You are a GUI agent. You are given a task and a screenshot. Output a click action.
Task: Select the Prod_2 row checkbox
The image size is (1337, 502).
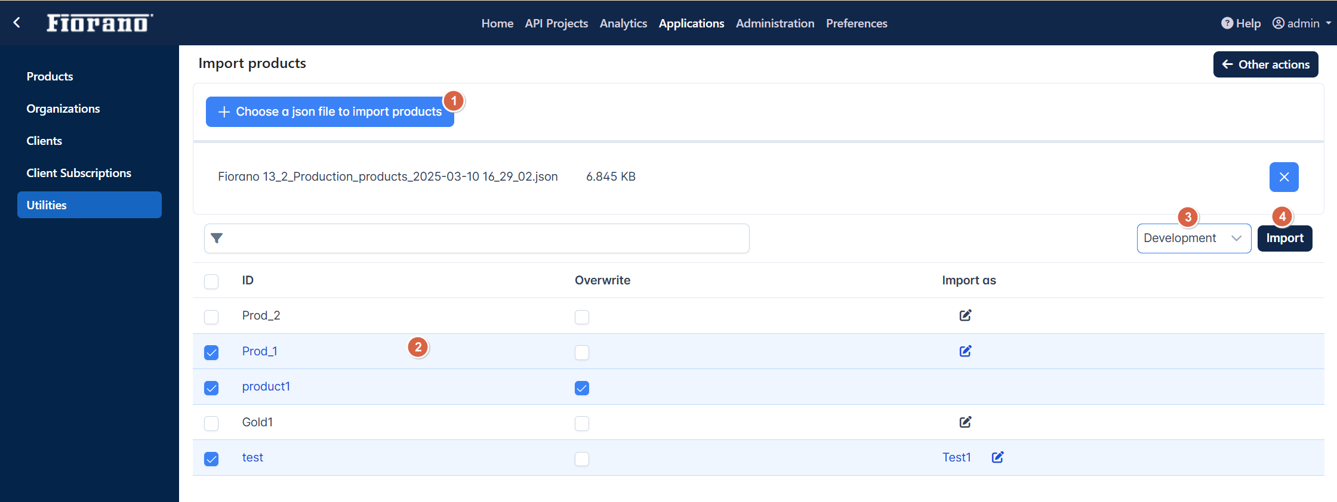click(x=211, y=317)
